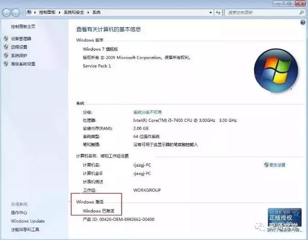Minimize the System window
308x240 pixels.
[x=278, y=3]
